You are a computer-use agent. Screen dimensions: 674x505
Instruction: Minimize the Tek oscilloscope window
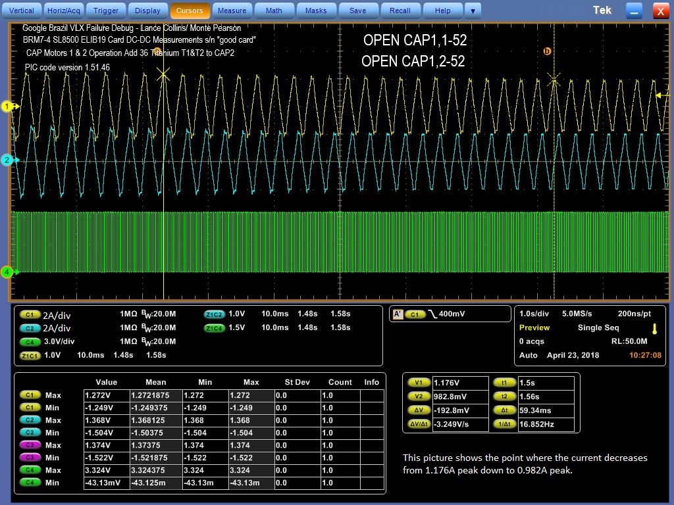pos(634,11)
